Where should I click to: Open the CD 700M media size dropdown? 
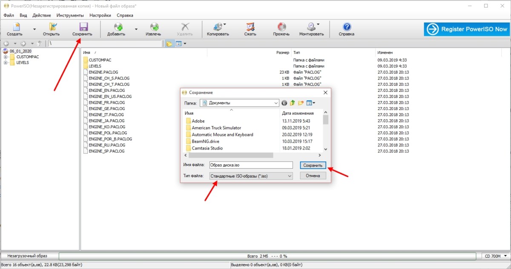(x=495, y=256)
